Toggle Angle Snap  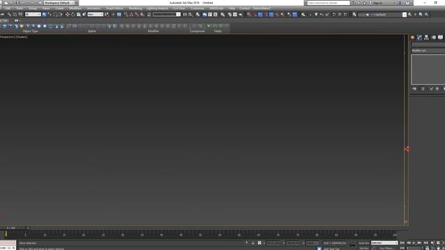pyautogui.click(x=131, y=14)
